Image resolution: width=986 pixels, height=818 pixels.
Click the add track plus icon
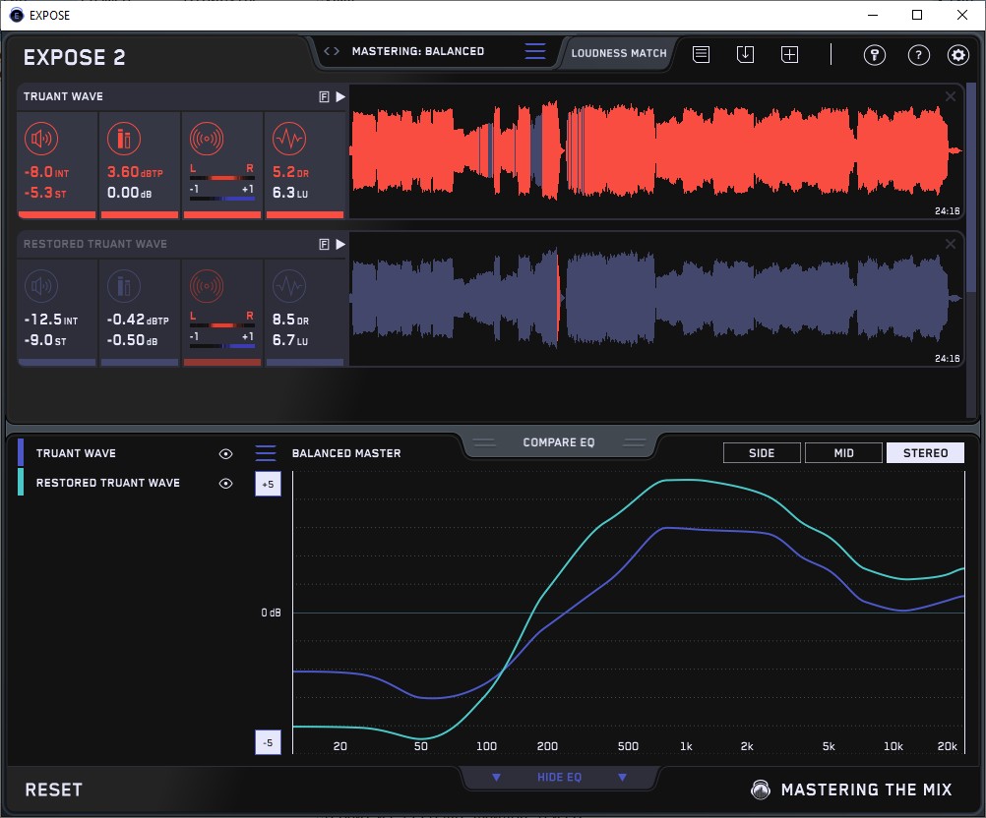[789, 55]
